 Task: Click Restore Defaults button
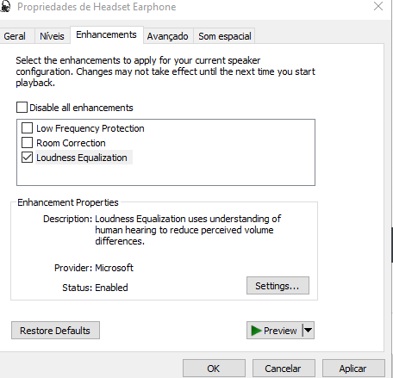coord(55,331)
